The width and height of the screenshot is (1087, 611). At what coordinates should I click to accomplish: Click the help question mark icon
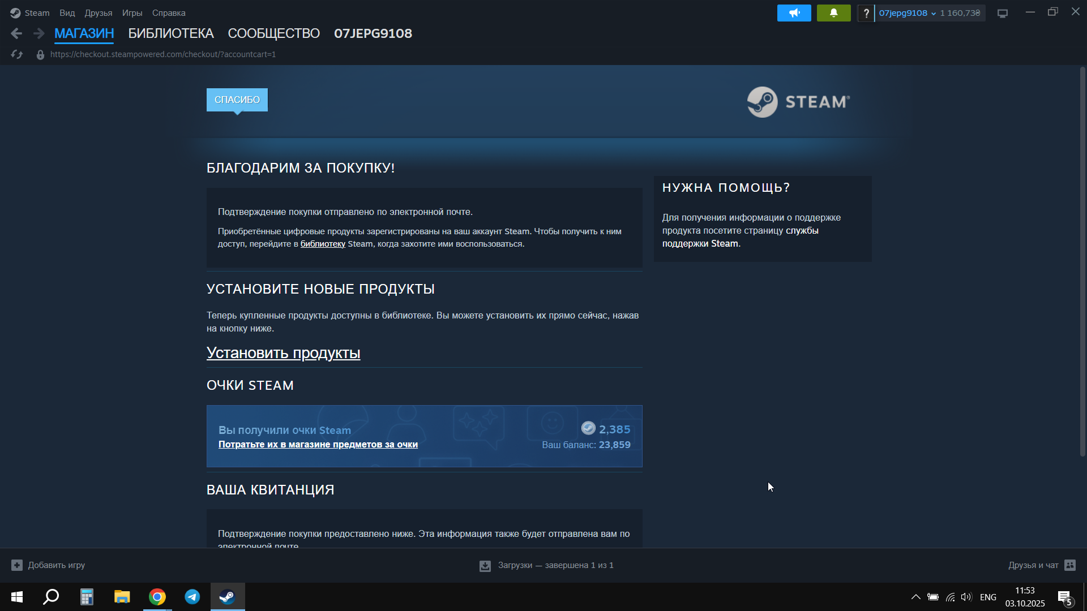[x=866, y=13]
